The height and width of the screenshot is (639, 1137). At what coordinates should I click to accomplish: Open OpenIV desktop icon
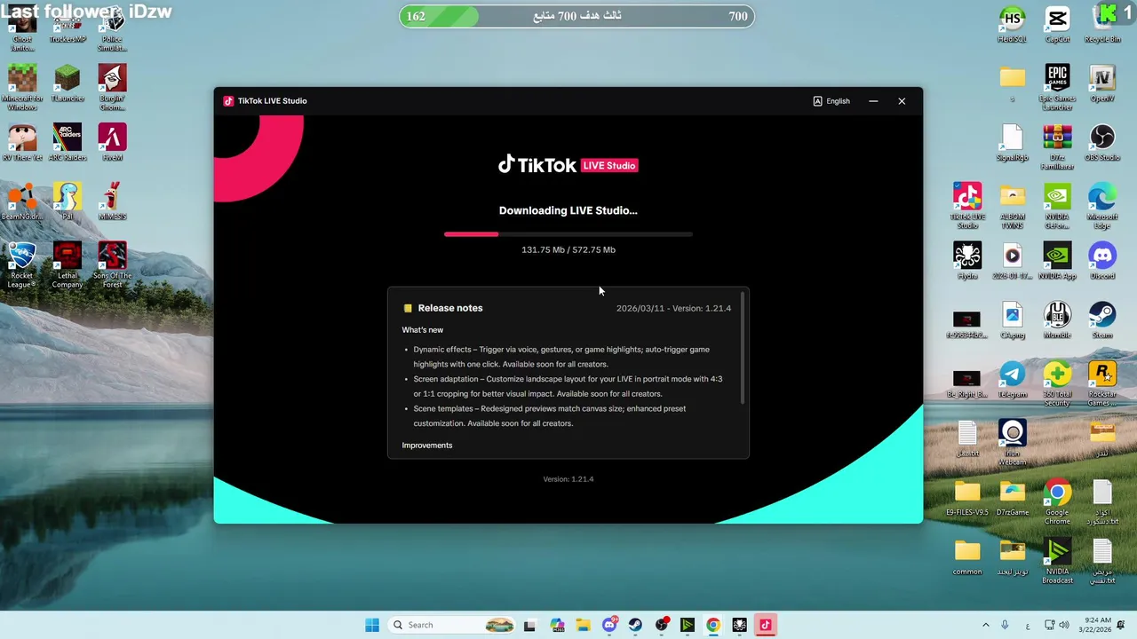1102,84
